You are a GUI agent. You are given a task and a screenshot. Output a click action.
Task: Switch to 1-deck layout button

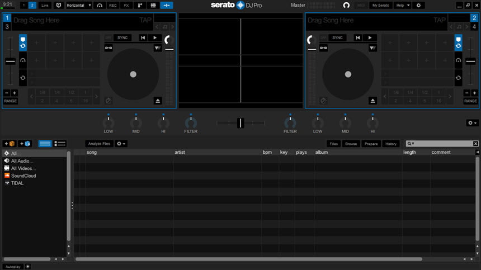tap(23, 5)
